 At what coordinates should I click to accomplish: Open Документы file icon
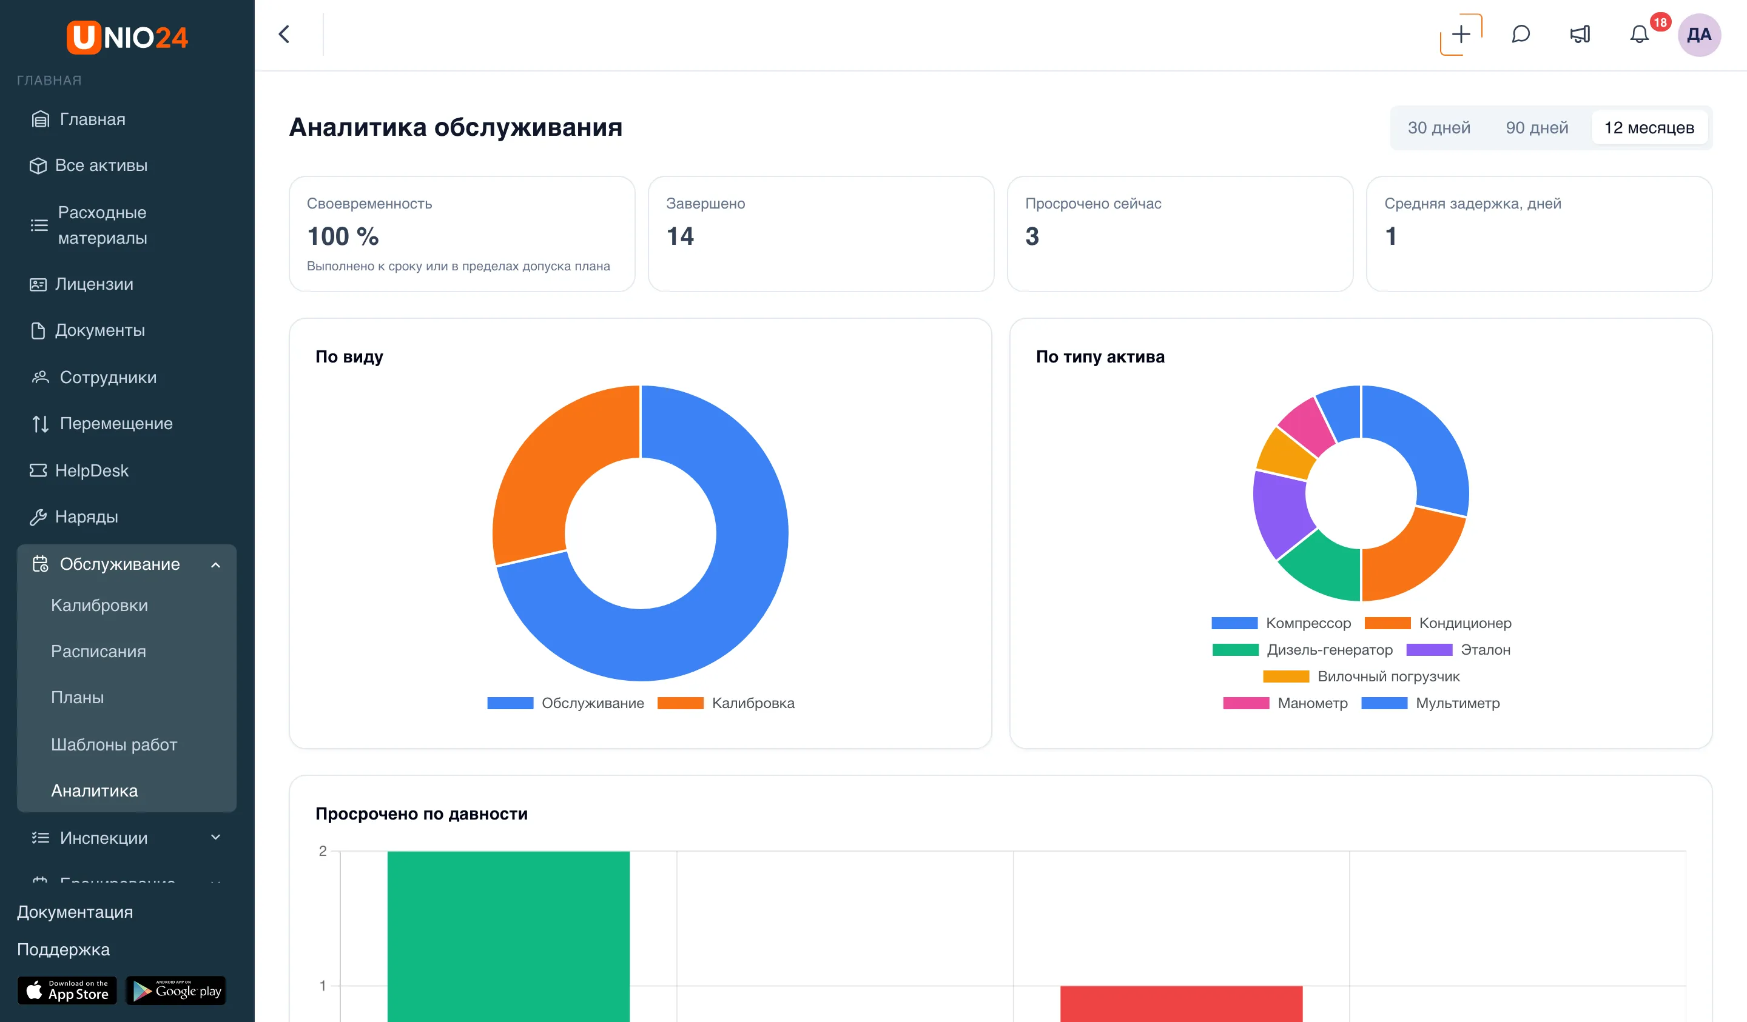(38, 330)
